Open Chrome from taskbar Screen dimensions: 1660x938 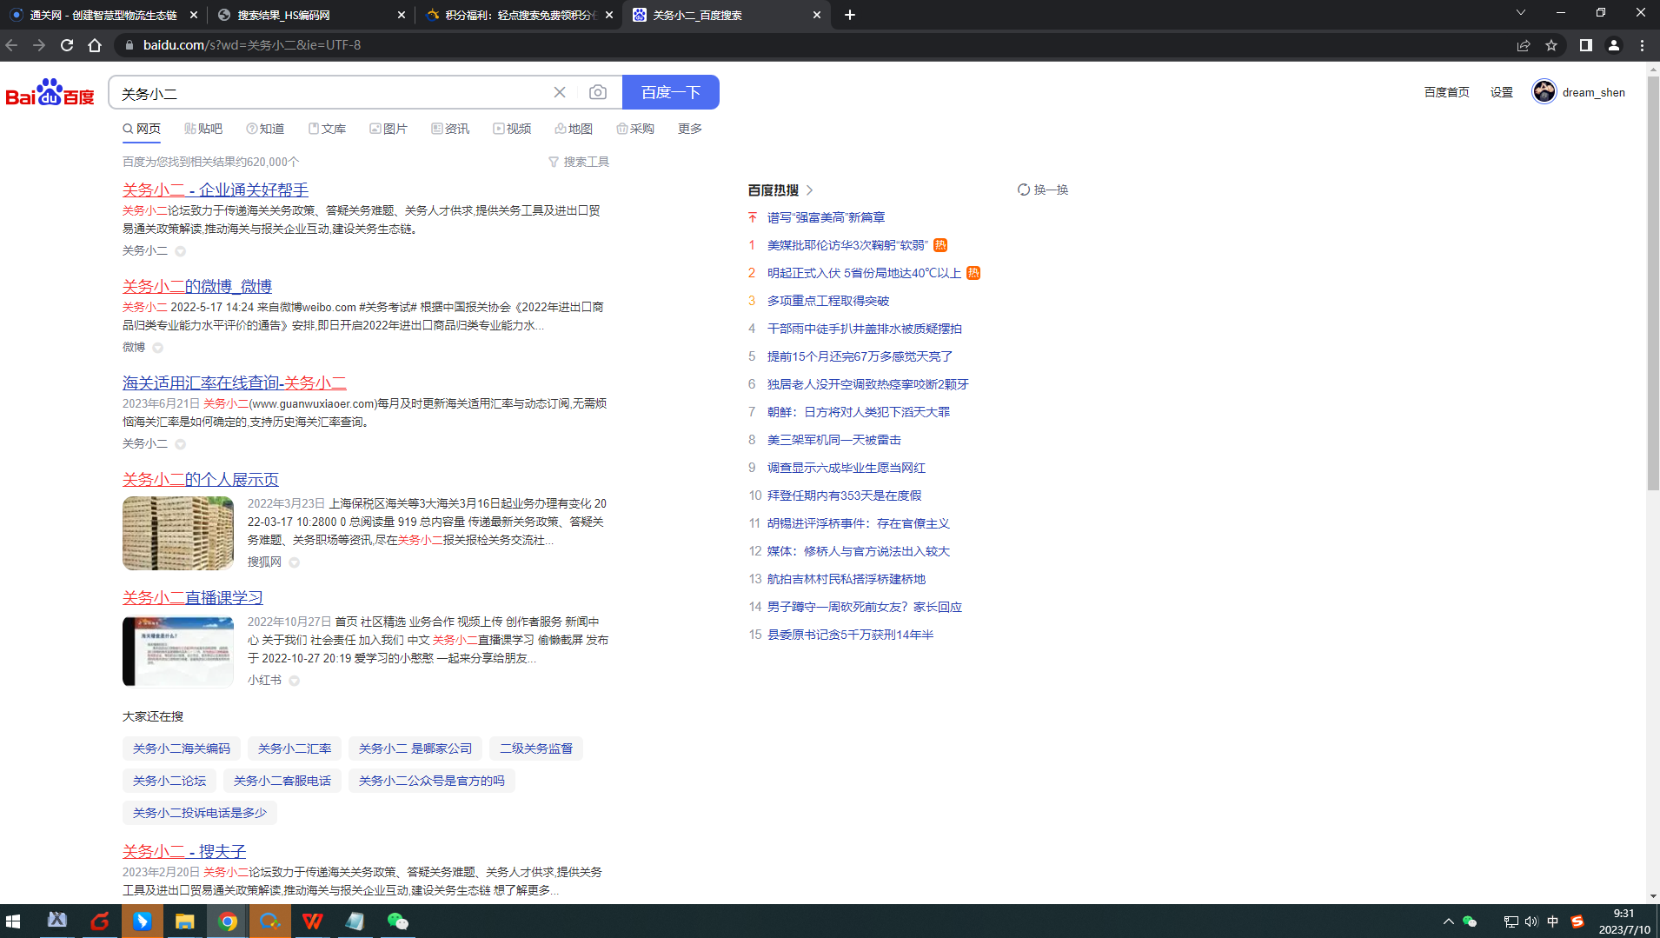pos(228,921)
